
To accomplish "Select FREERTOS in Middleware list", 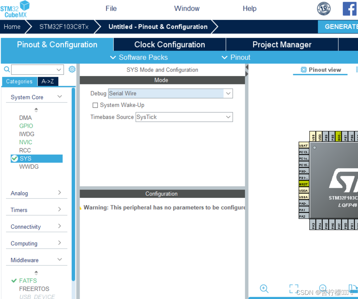I will click(34, 289).
